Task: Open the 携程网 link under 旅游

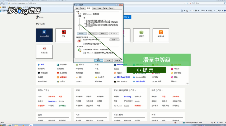Action: pyautogui.click(x=116, y=97)
